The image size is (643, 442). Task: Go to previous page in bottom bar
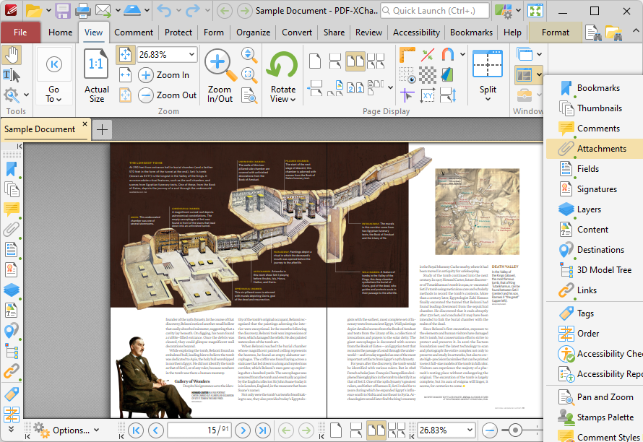click(156, 430)
